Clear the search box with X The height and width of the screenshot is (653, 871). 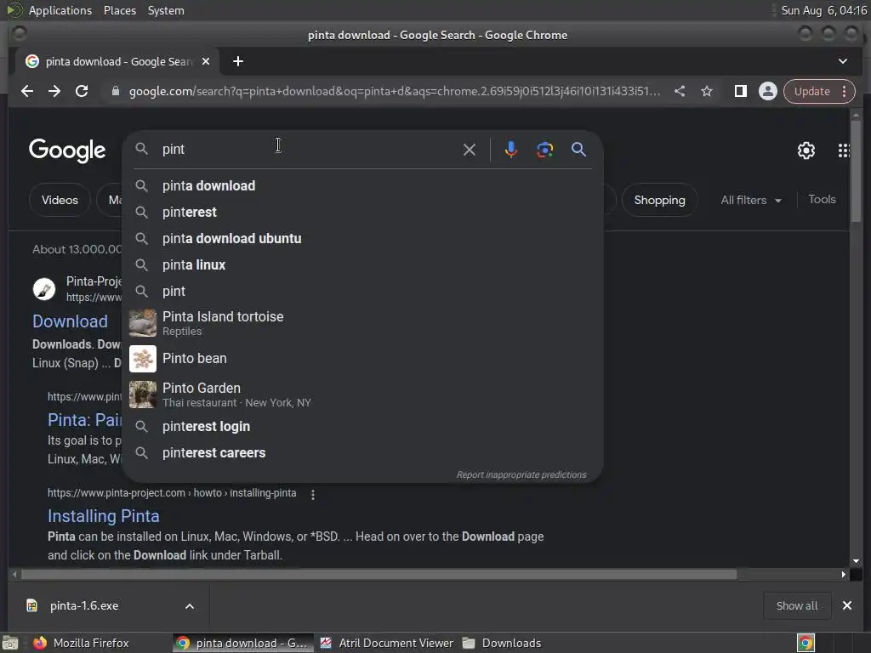[470, 150]
